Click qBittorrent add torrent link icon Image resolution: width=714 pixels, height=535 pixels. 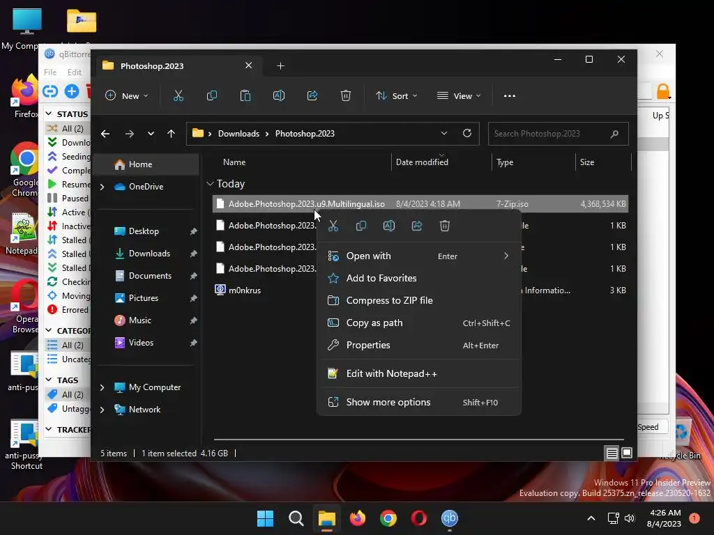coord(50,91)
